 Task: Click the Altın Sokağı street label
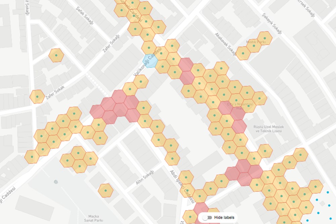[144, 178]
